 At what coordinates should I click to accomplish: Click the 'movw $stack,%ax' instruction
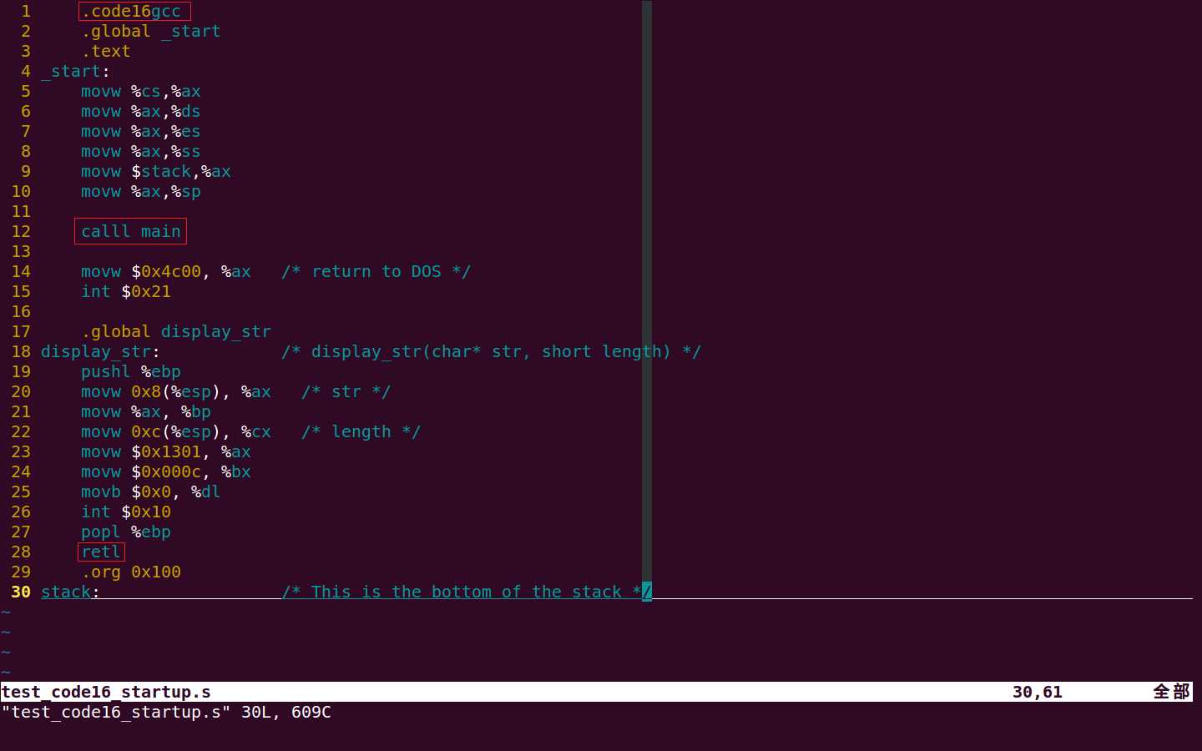156,171
